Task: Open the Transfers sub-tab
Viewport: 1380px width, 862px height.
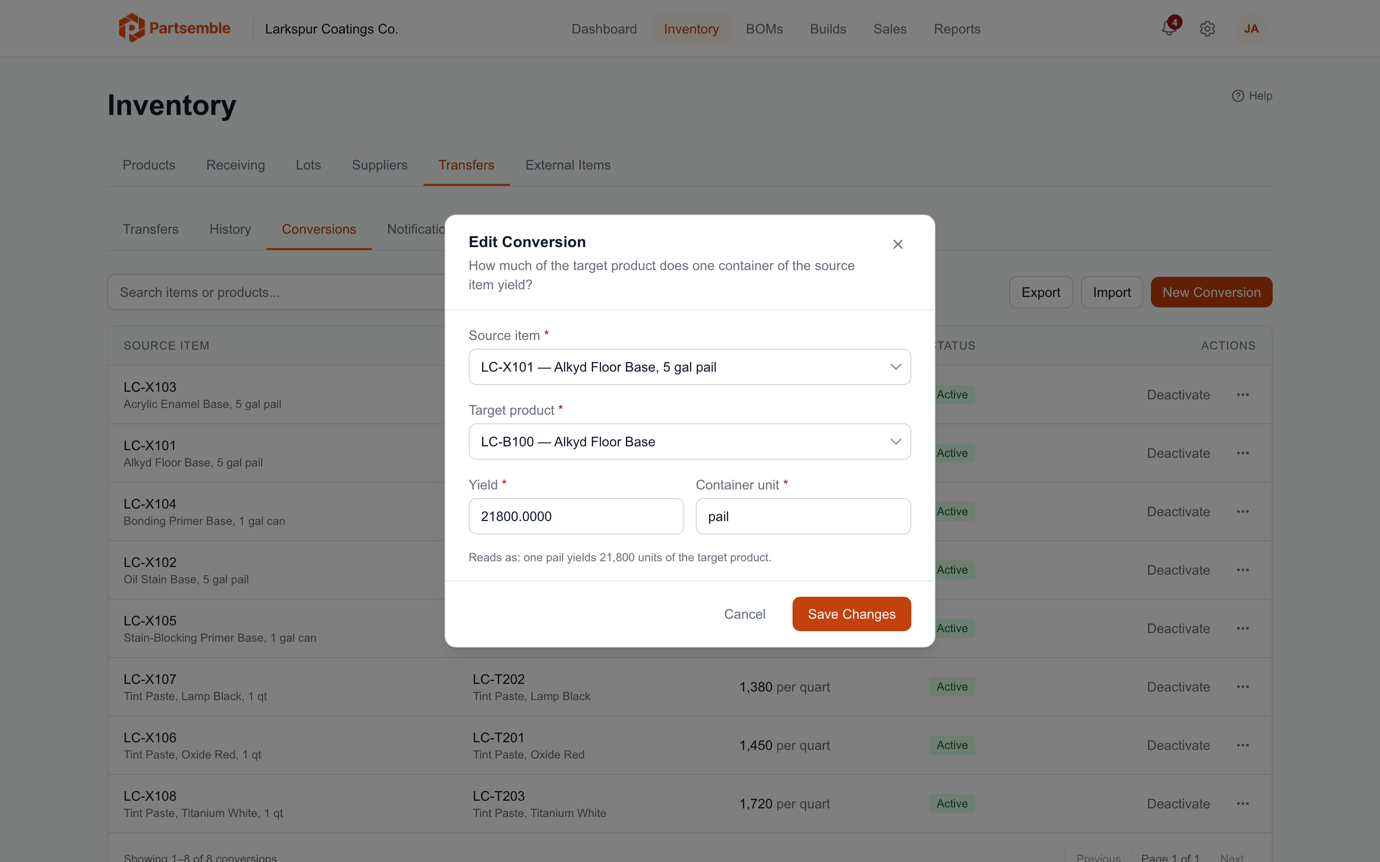Action: pos(150,229)
